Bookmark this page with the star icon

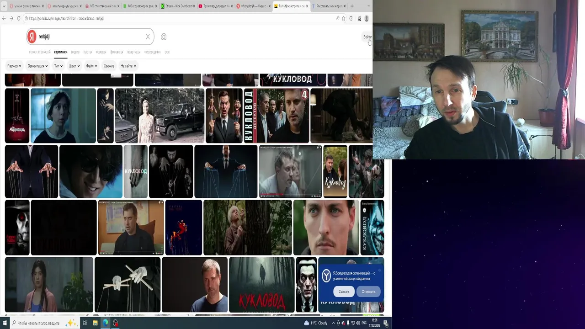point(344,18)
